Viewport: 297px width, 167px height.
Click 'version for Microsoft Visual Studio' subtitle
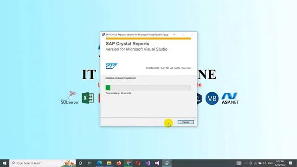click(136, 49)
